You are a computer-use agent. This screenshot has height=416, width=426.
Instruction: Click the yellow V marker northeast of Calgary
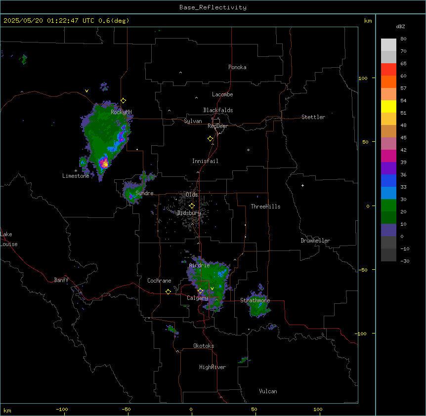click(x=212, y=289)
